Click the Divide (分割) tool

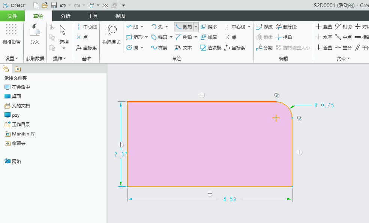point(264,48)
